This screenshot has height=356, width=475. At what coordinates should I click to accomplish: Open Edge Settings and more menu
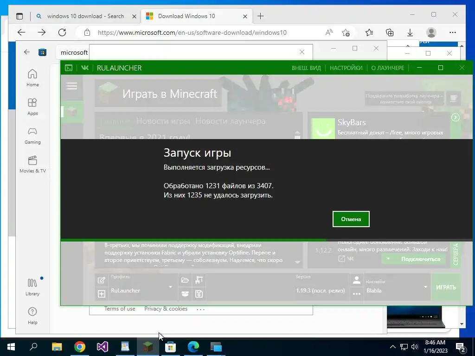click(x=453, y=32)
